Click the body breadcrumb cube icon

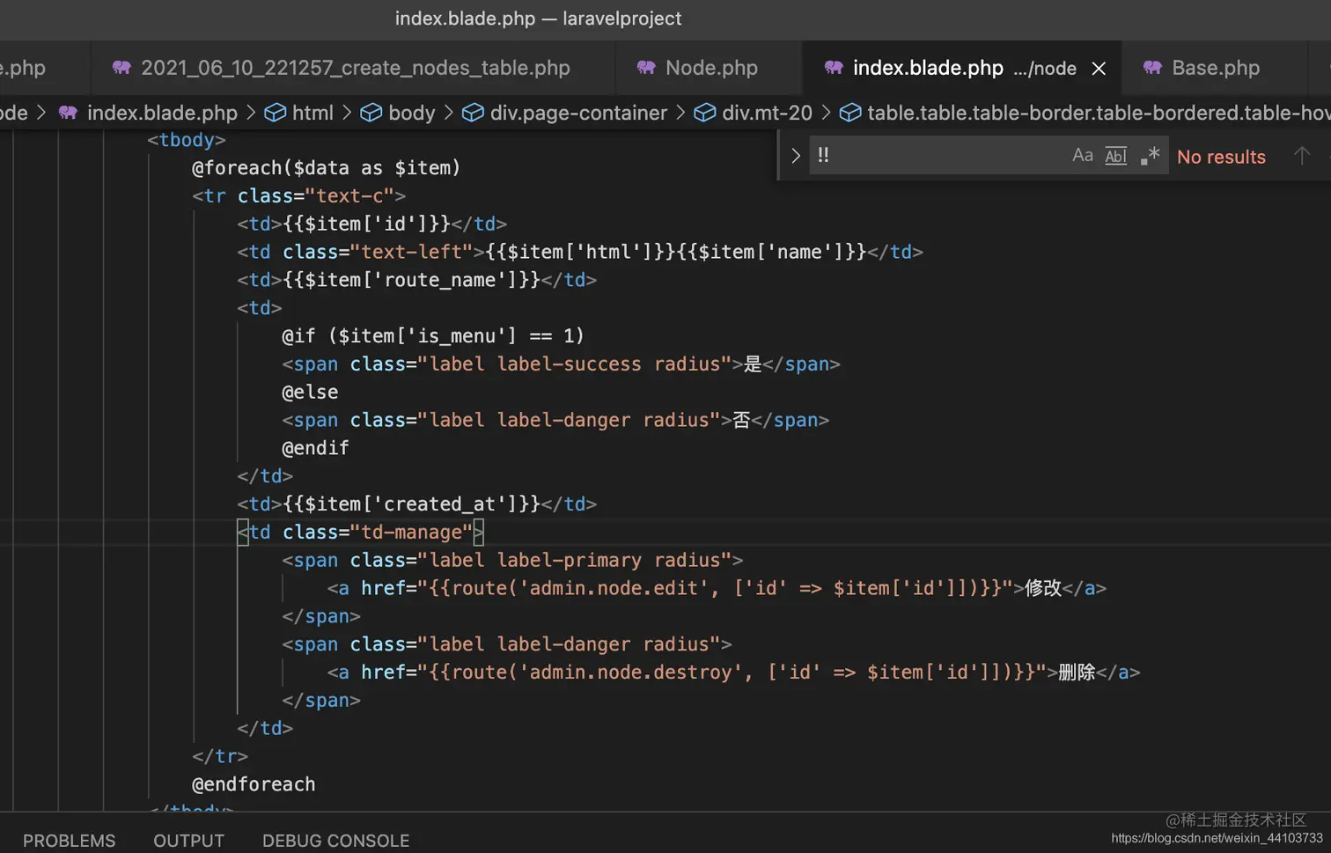click(371, 113)
